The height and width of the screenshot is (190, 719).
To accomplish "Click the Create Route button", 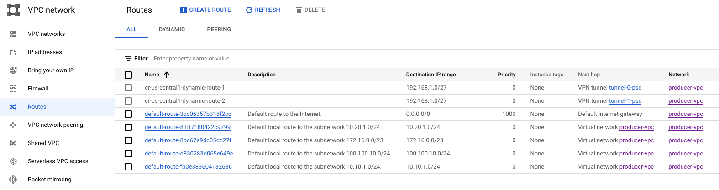I will 205,10.
